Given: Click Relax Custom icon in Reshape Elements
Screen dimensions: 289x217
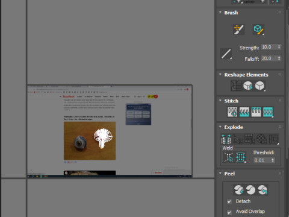Looking at the screenshot, I should coord(260,86).
